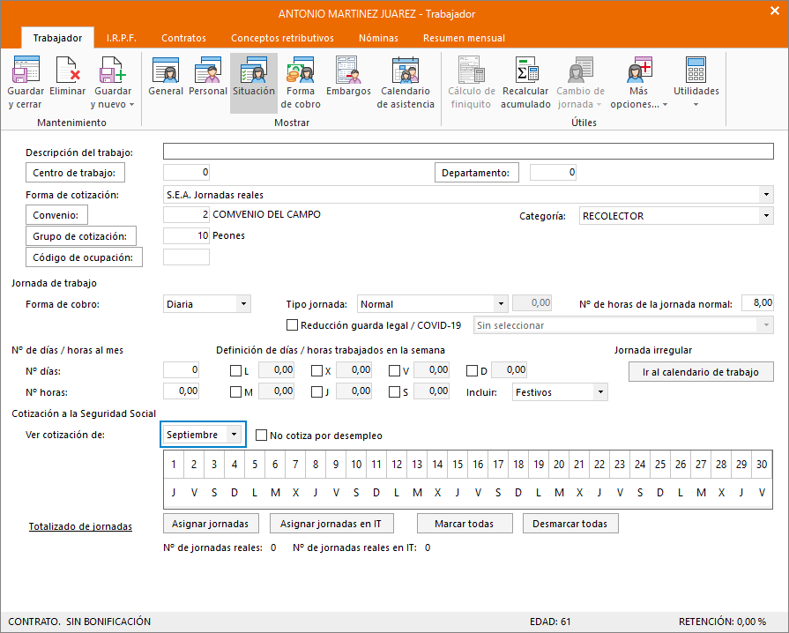
Task: Click Código de ocupación button
Action: tap(84, 257)
